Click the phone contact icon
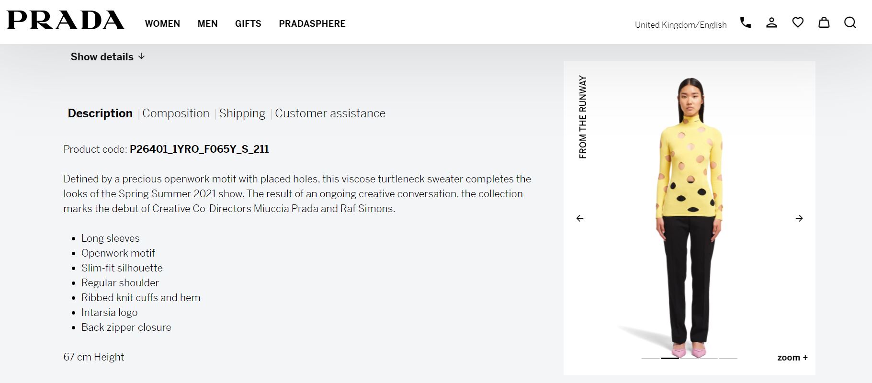Screen dimensions: 872x383 coord(745,23)
